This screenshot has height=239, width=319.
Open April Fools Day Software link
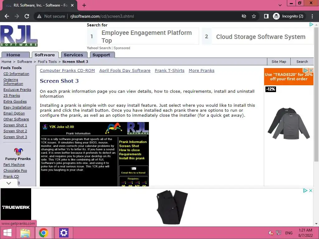pos(125,71)
